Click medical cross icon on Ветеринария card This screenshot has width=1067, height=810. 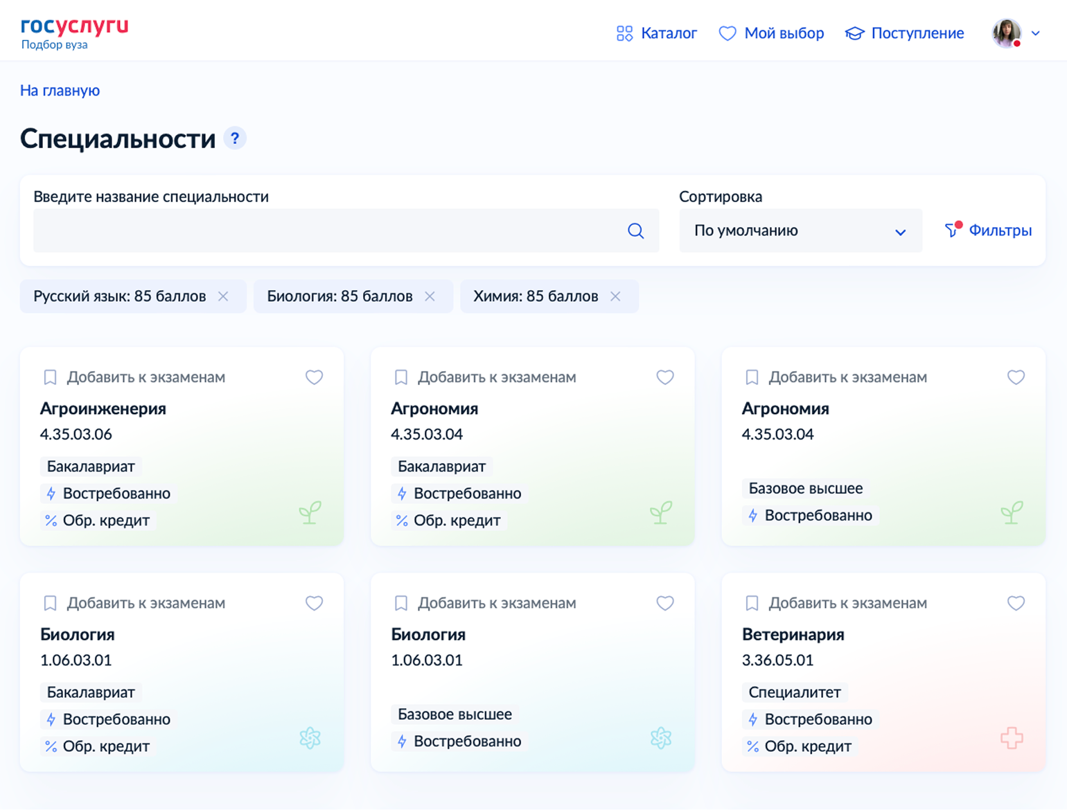coord(1012,738)
